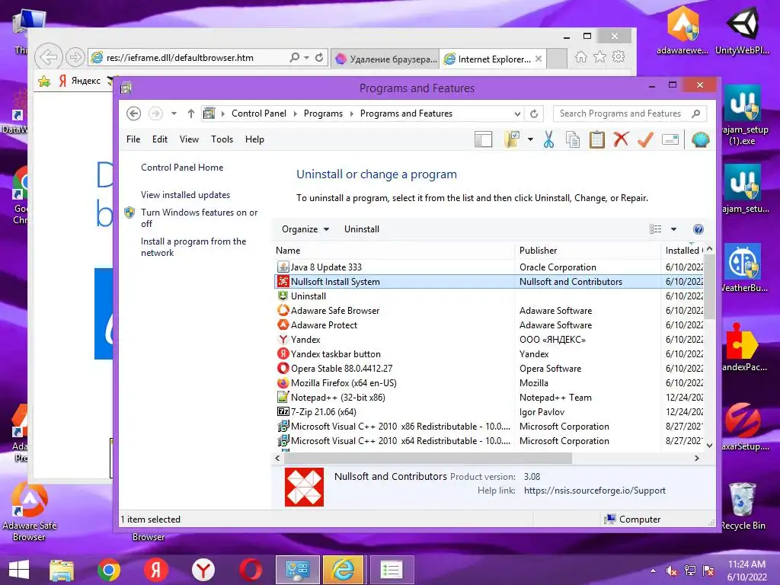780x585 pixels.
Task: Open File Explorer from taskbar
Action: tap(61, 570)
